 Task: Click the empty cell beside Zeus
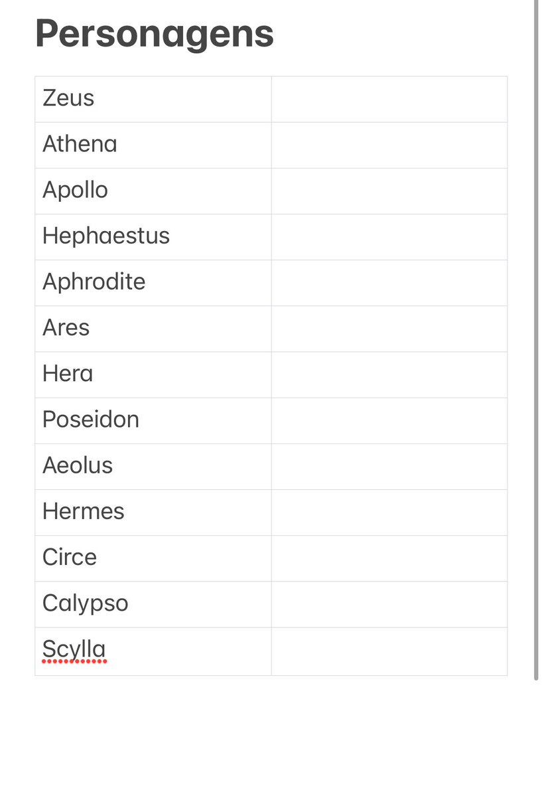click(389, 100)
